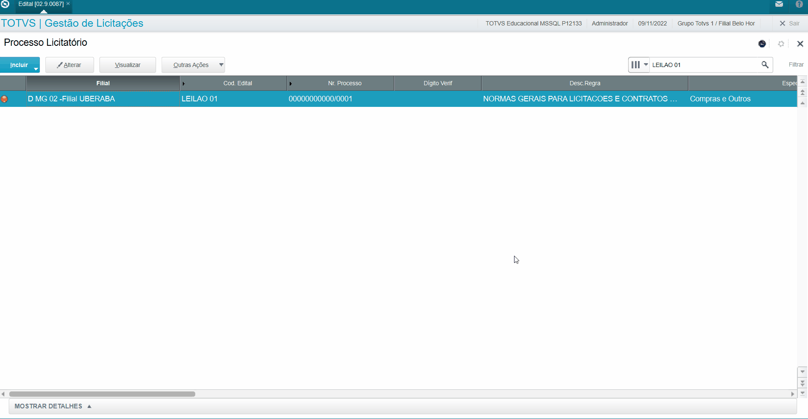This screenshot has width=808, height=419.
Task: Click the horizontal scrollbar left arrow
Action: [x=3, y=394]
